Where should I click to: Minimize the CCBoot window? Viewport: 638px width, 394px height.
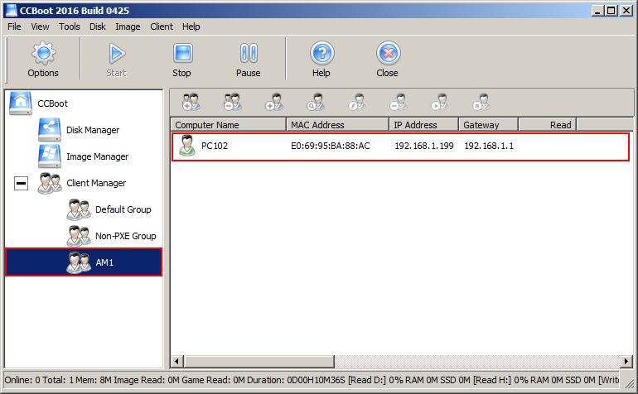click(x=597, y=11)
